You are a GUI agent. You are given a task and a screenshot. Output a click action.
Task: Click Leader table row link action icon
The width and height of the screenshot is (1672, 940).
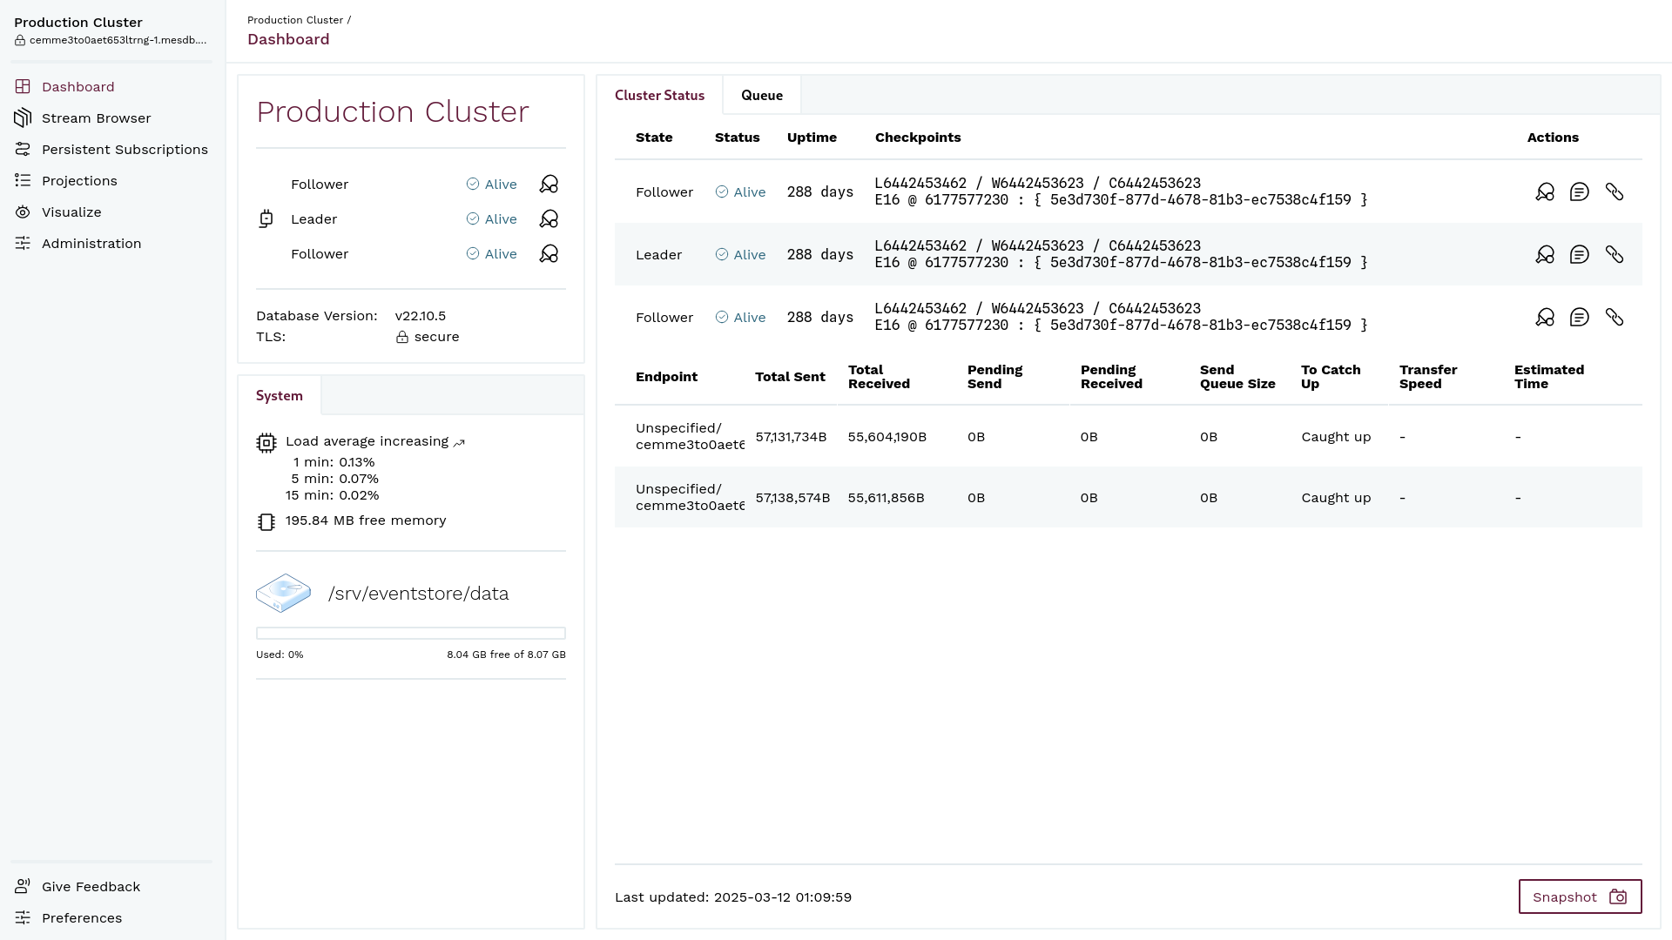coord(1615,254)
